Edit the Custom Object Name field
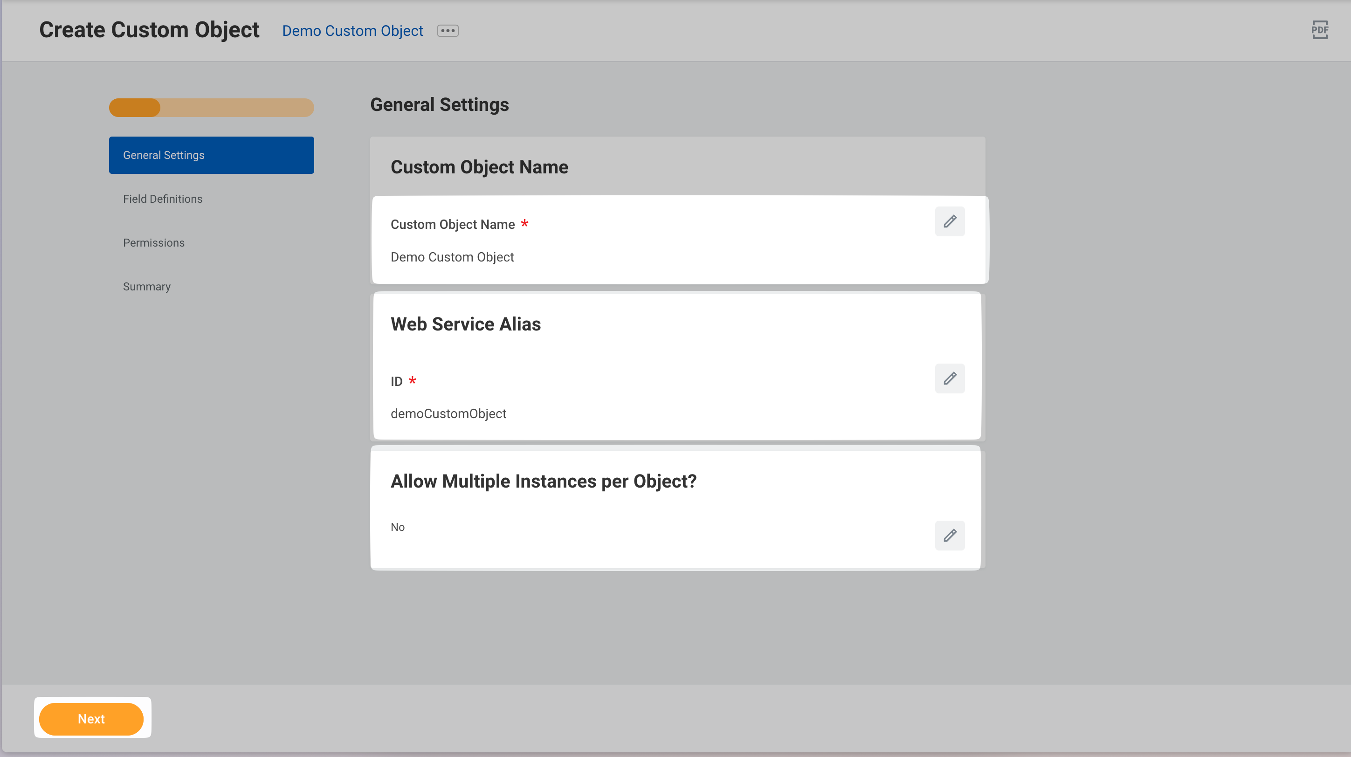This screenshot has width=1351, height=757. [x=950, y=221]
